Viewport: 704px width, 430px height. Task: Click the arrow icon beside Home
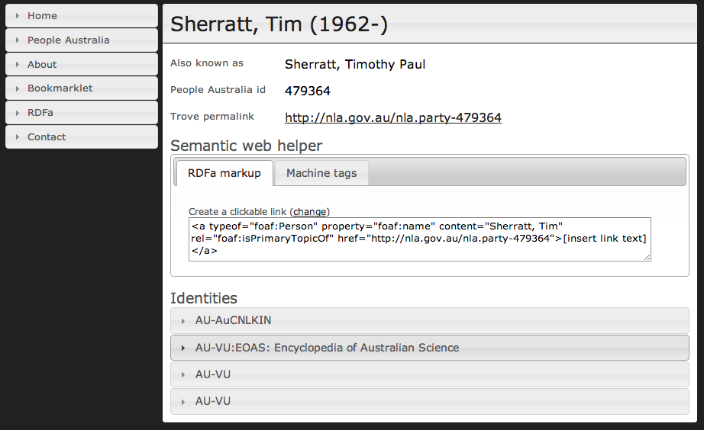pyautogui.click(x=17, y=16)
